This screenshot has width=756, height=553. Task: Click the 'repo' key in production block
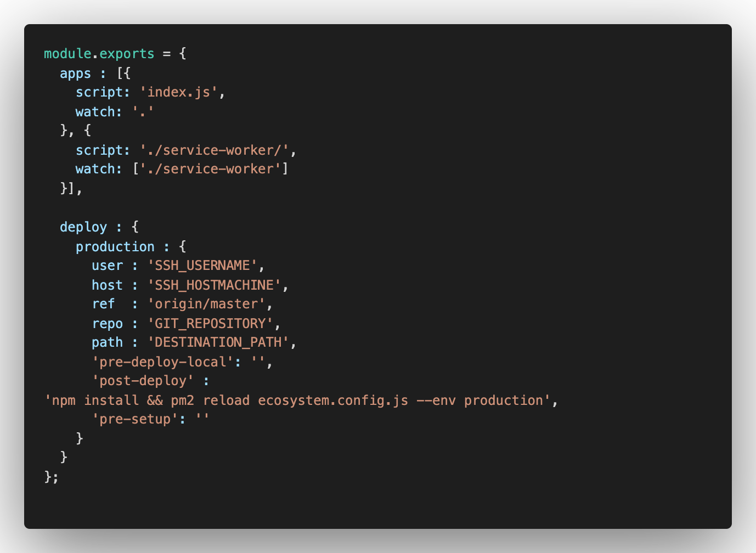108,324
